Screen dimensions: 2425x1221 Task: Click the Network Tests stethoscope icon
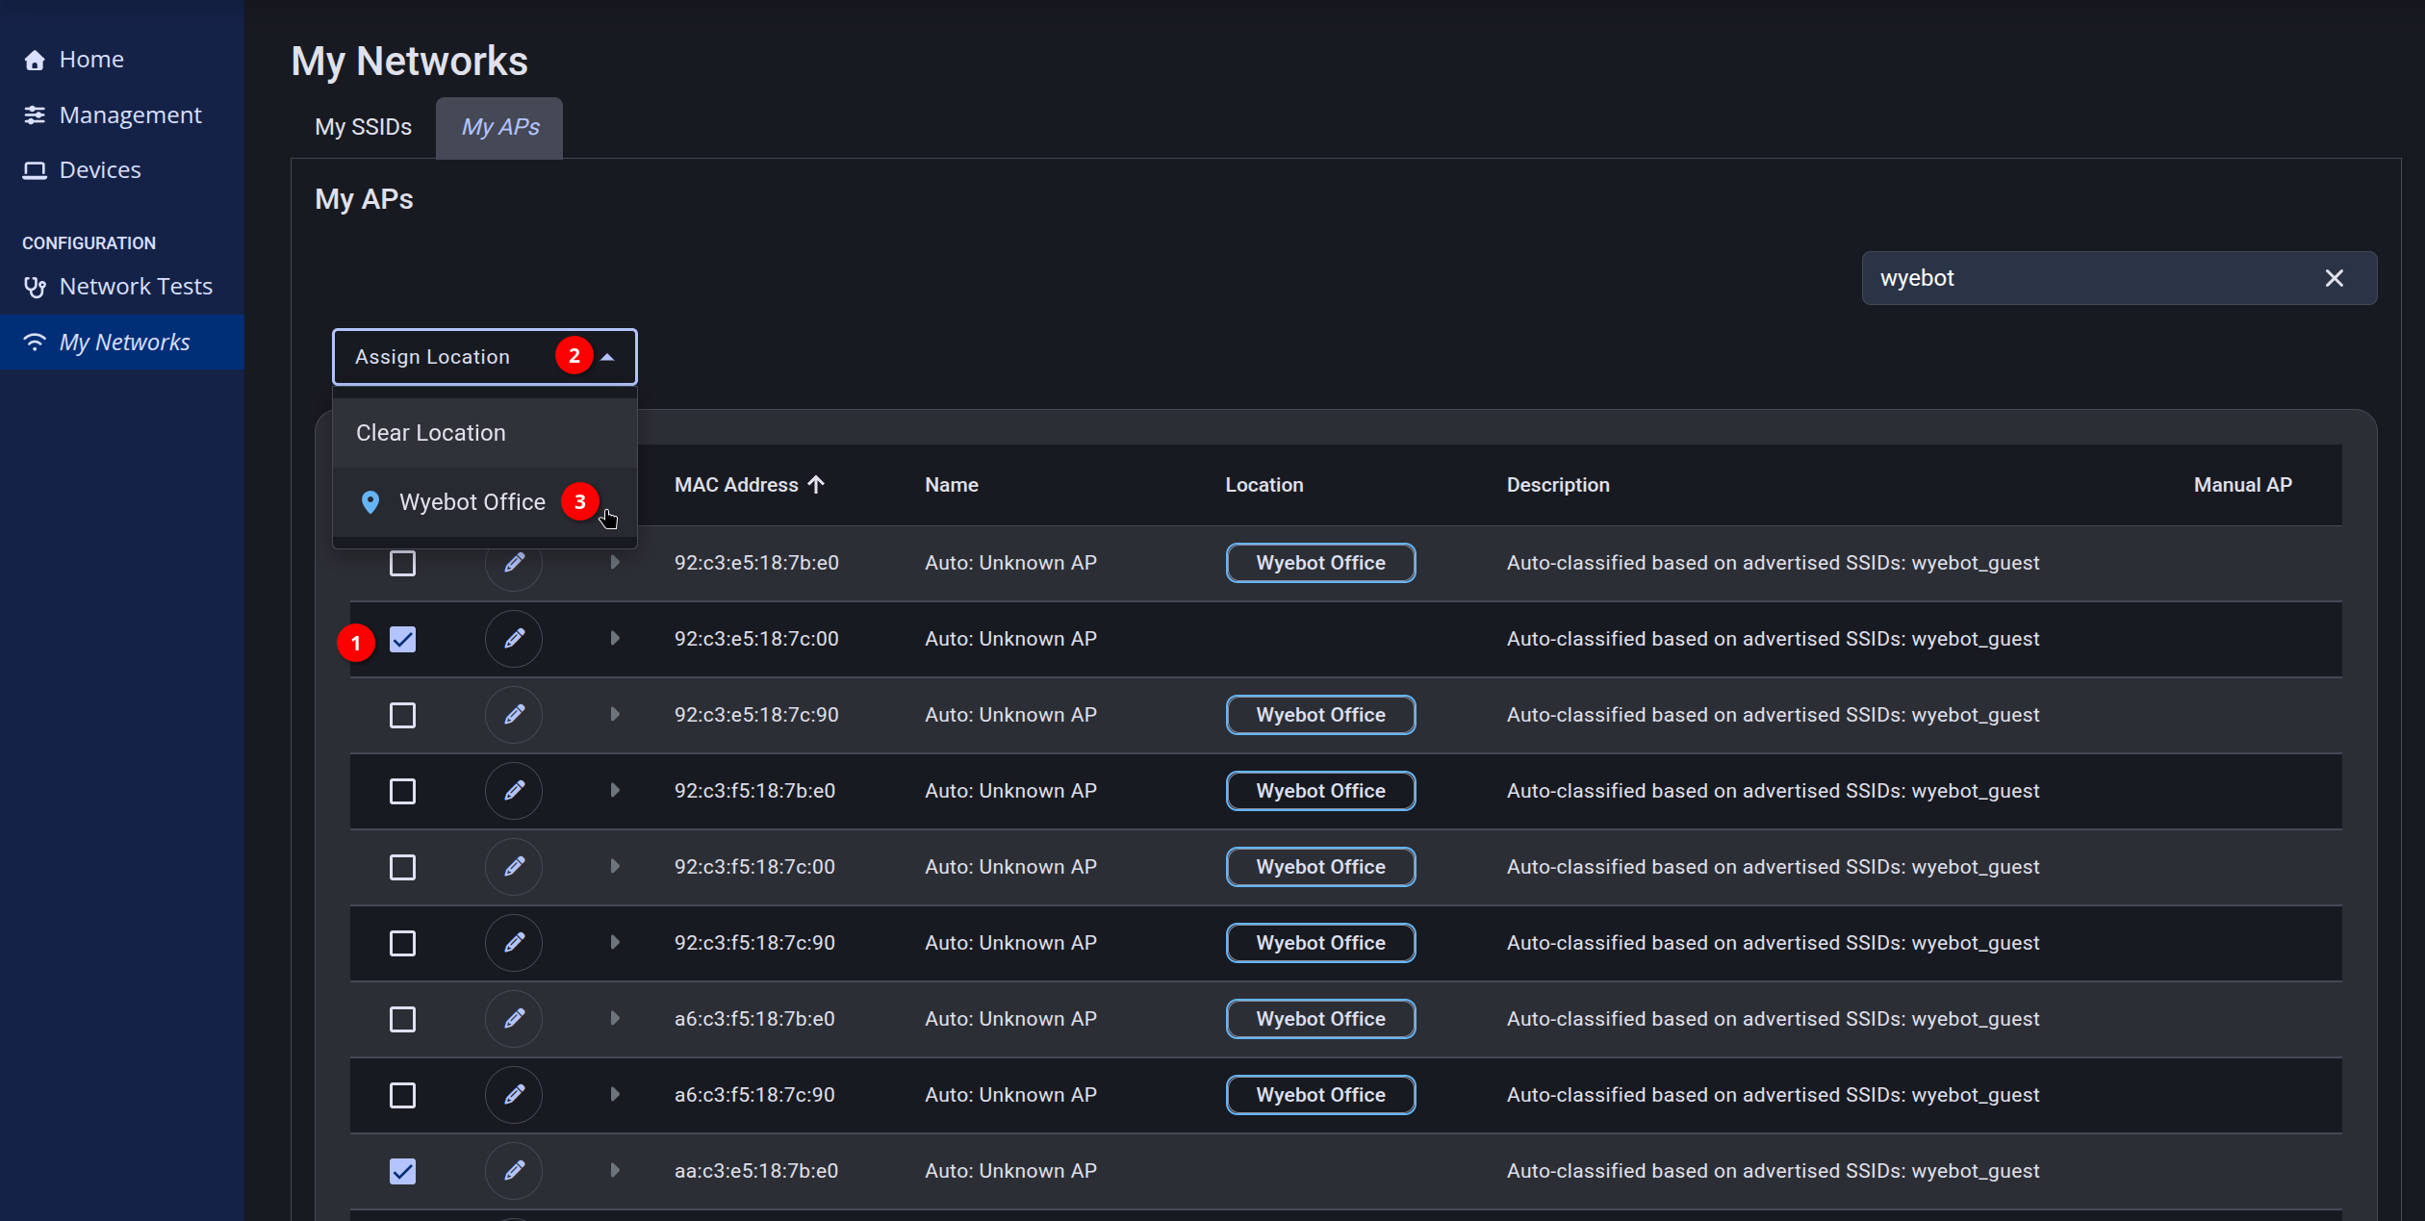click(35, 287)
